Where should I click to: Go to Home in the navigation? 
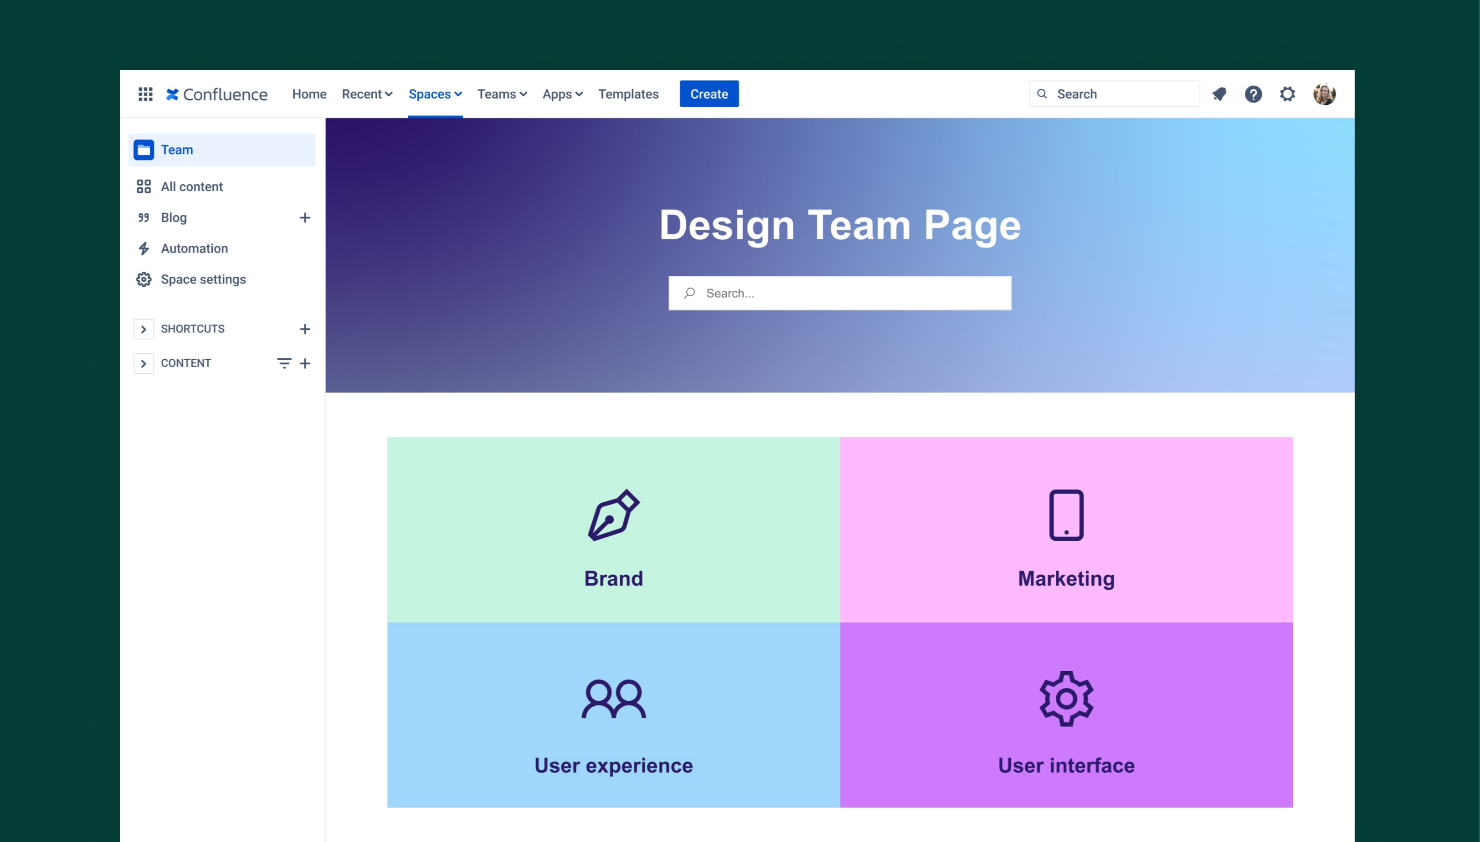pyautogui.click(x=309, y=94)
